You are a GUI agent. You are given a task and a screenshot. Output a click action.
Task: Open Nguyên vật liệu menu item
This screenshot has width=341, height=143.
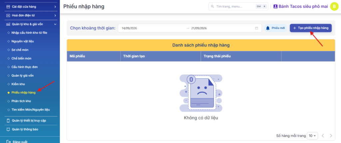click(23, 41)
